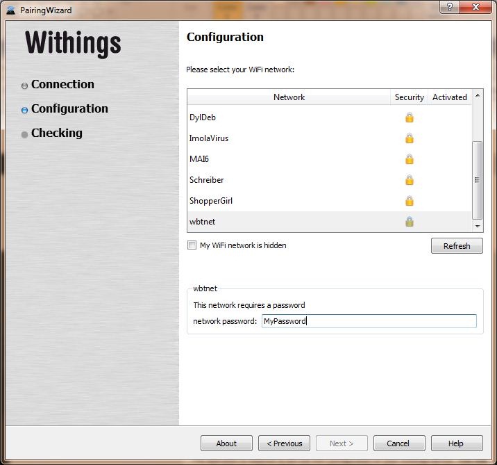
Task: Click the MAI6 security lock icon
Action: tap(410, 159)
